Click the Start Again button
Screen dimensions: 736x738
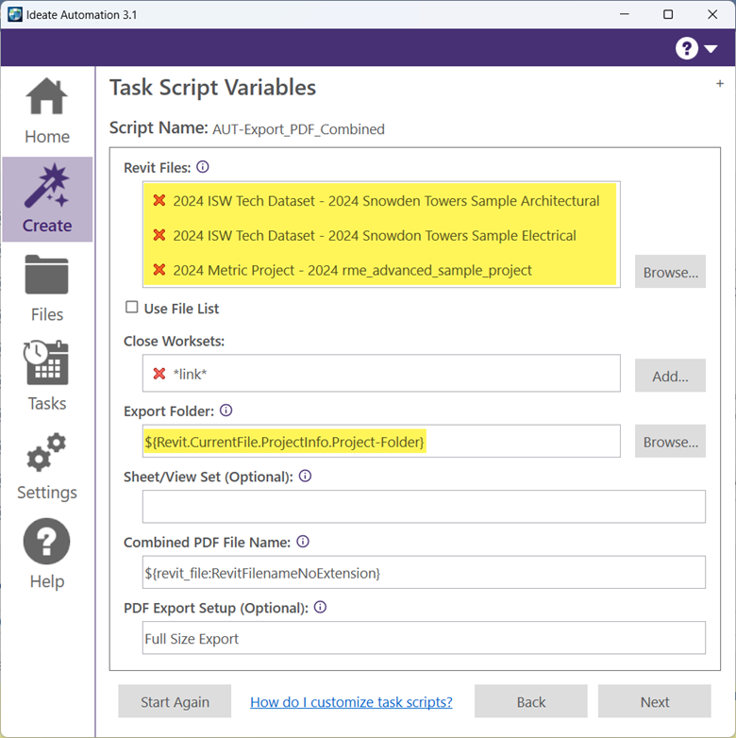[x=175, y=701]
